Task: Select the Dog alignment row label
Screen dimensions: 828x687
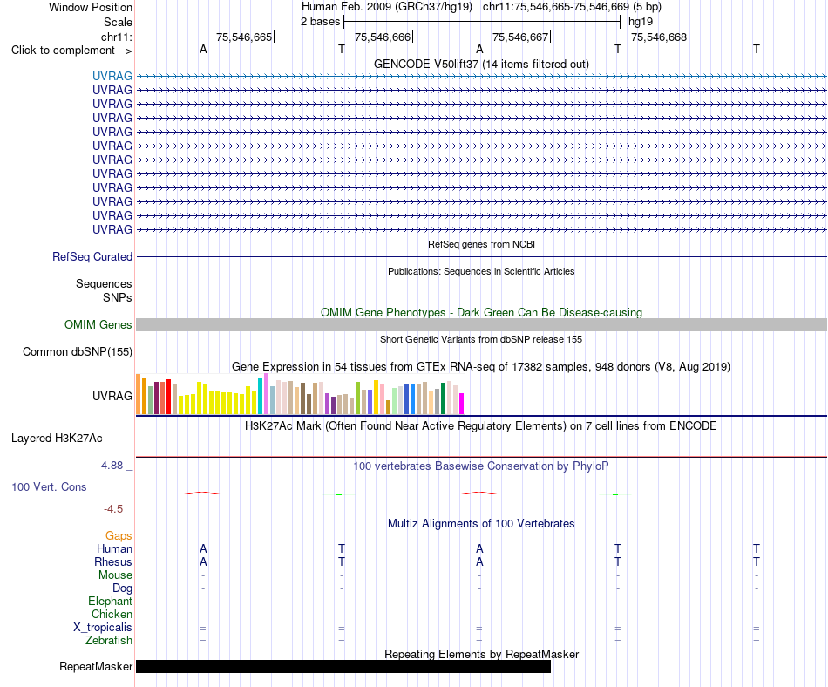Action: pos(122,588)
